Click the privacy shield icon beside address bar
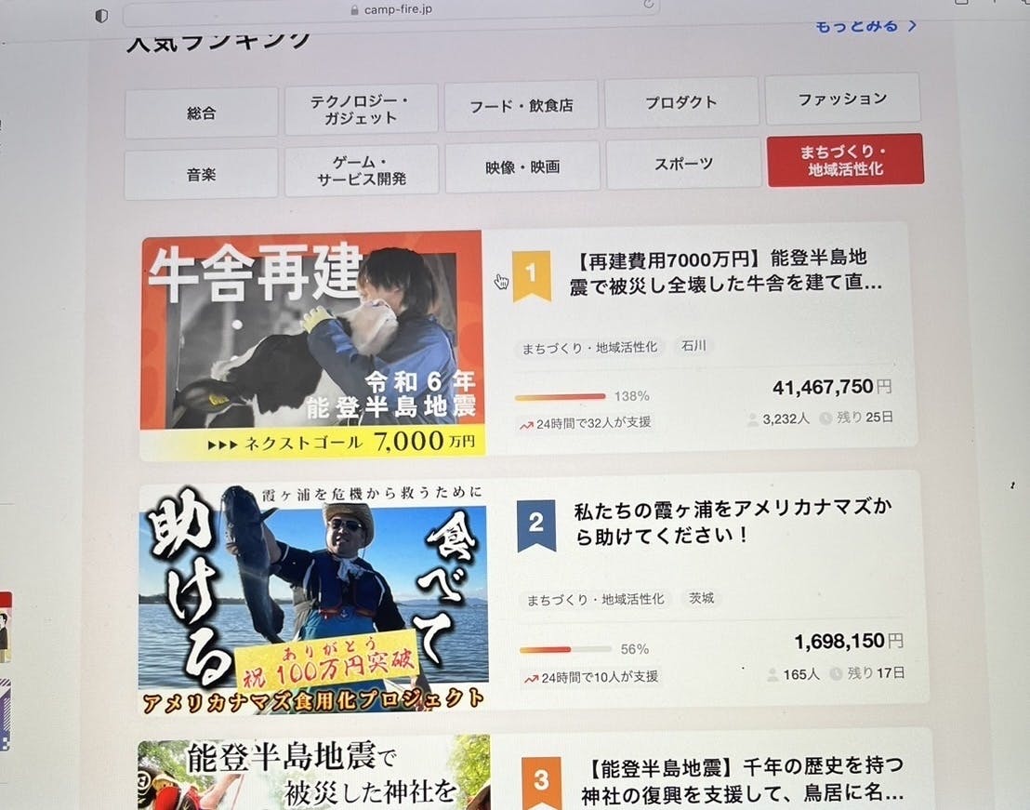Viewport: 1030px width, 810px height. [101, 16]
